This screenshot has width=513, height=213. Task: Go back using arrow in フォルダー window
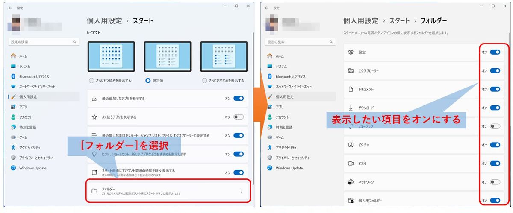[267, 7]
